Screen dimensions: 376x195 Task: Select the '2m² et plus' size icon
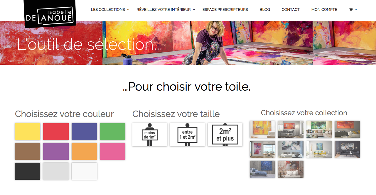(225, 135)
